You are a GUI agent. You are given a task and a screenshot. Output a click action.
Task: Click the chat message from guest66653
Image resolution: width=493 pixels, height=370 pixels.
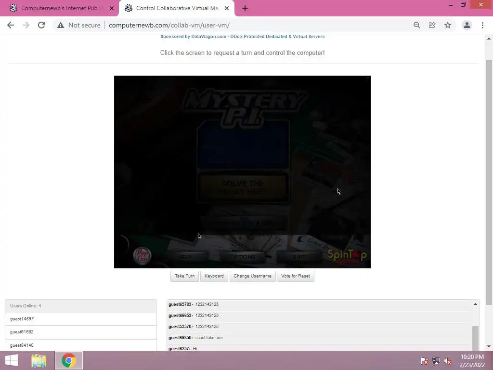[318, 316]
